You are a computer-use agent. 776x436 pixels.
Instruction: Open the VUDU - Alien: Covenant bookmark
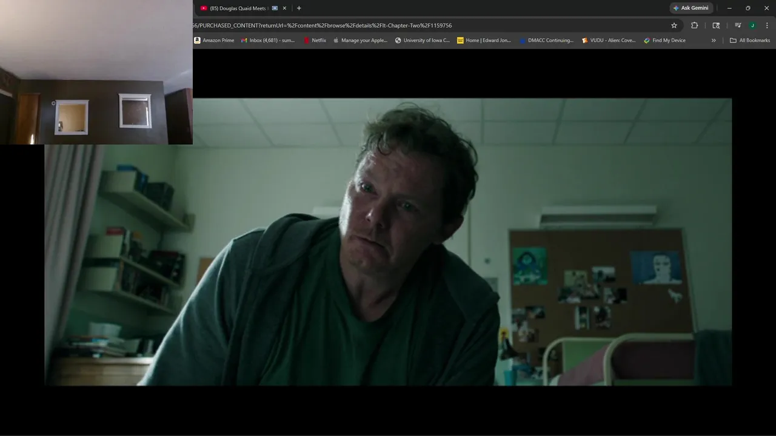click(x=609, y=41)
